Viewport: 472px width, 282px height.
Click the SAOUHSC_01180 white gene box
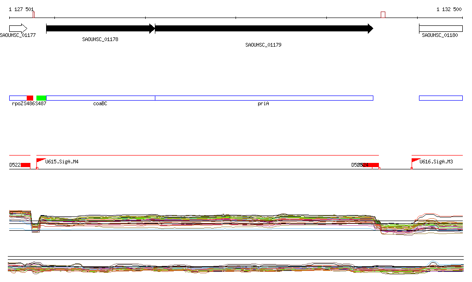tap(441, 29)
